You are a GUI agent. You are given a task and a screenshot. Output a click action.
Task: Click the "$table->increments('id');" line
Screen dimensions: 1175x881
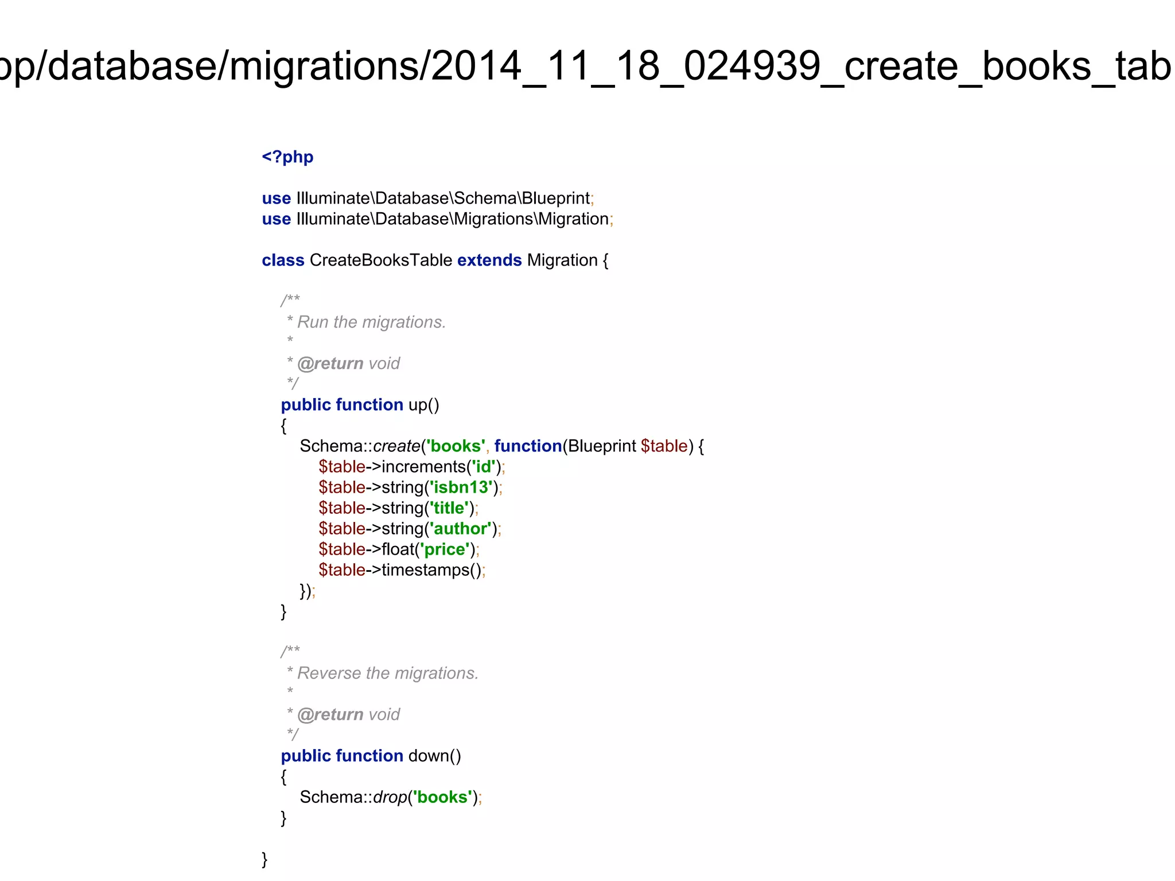(412, 467)
